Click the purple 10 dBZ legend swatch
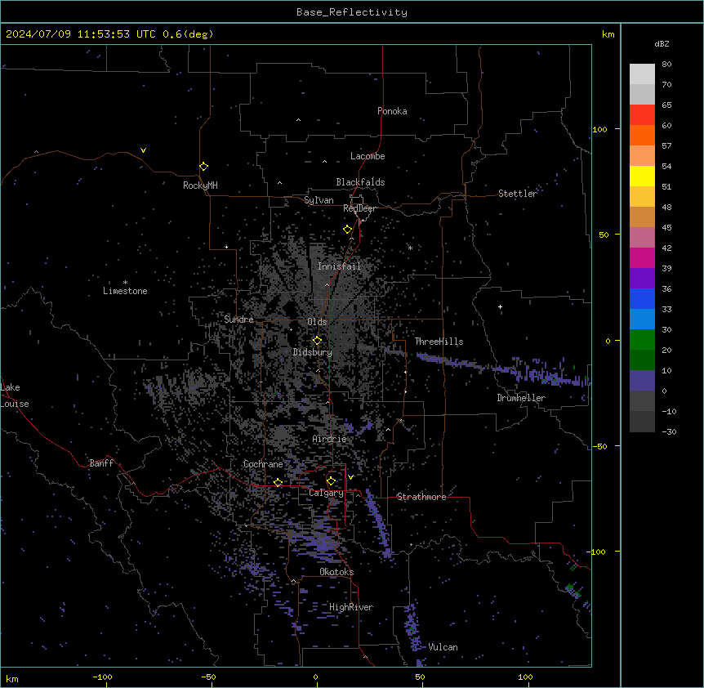The image size is (704, 688). [642, 381]
